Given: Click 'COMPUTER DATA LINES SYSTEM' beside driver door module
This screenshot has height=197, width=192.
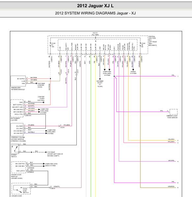Looking at the screenshot, I should pos(51,165).
